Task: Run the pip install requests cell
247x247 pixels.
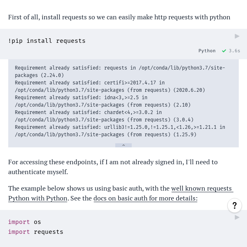Action: coord(237,36)
